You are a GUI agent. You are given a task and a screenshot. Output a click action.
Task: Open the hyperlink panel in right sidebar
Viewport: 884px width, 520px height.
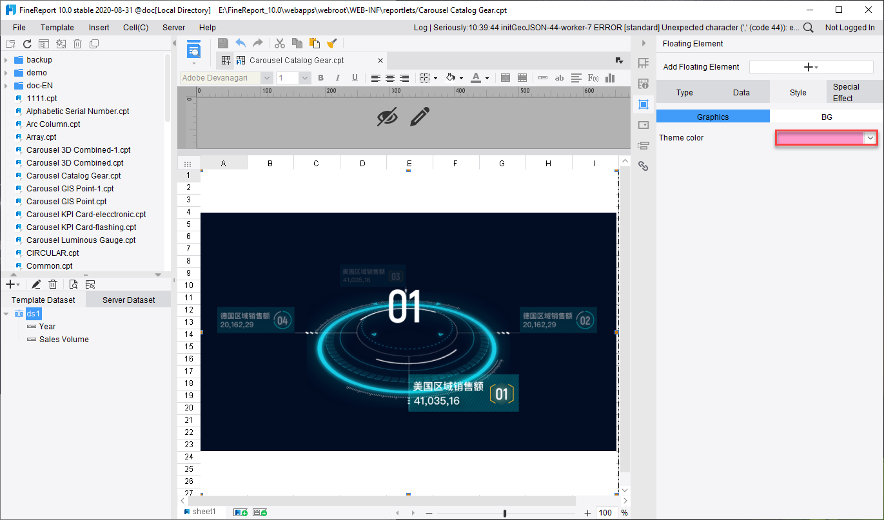[x=643, y=166]
